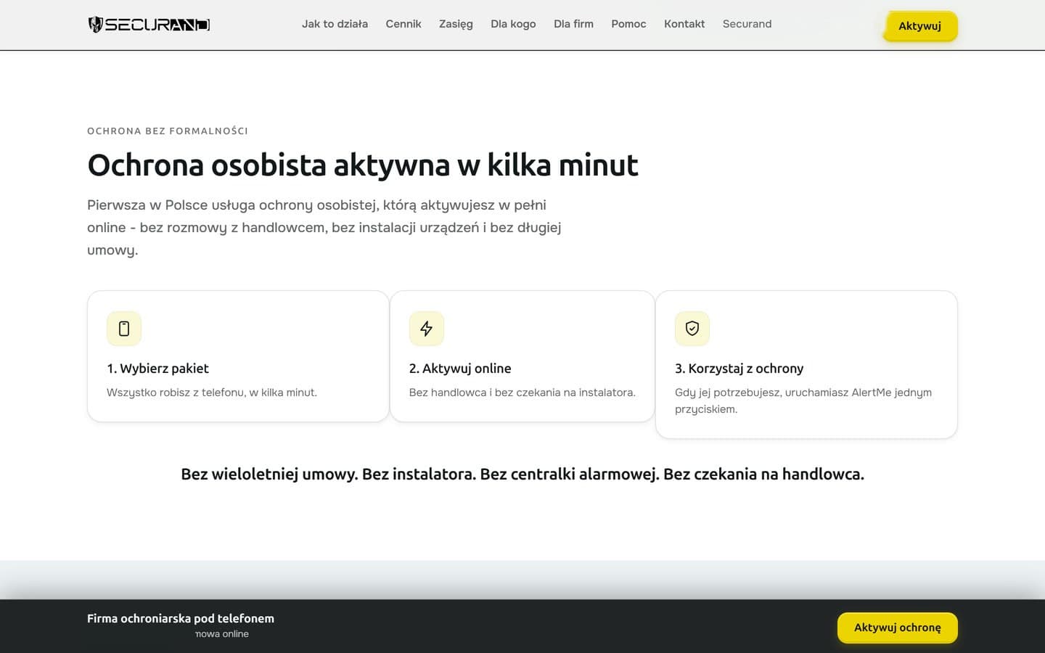Viewport: 1045px width, 653px height.
Task: Click the Aktywuj ochronę button in the bottom bar
Action: (x=898, y=628)
